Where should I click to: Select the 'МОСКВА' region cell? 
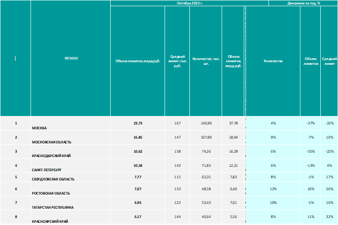click(x=70, y=124)
